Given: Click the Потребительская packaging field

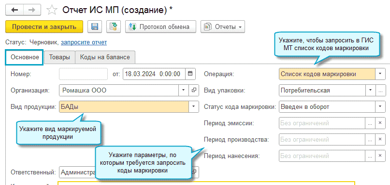Looking at the screenshot, I should (322, 90).
